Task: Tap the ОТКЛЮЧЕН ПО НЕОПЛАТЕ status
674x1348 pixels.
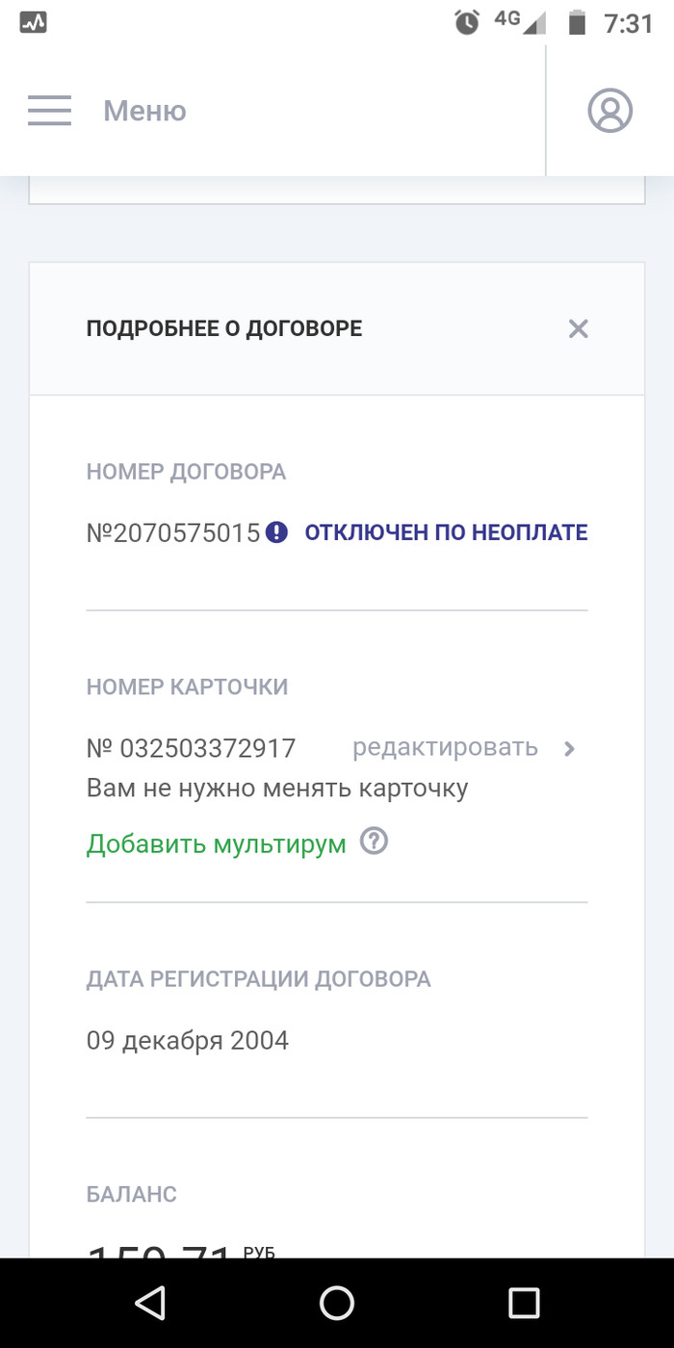Action: pyautogui.click(x=446, y=532)
